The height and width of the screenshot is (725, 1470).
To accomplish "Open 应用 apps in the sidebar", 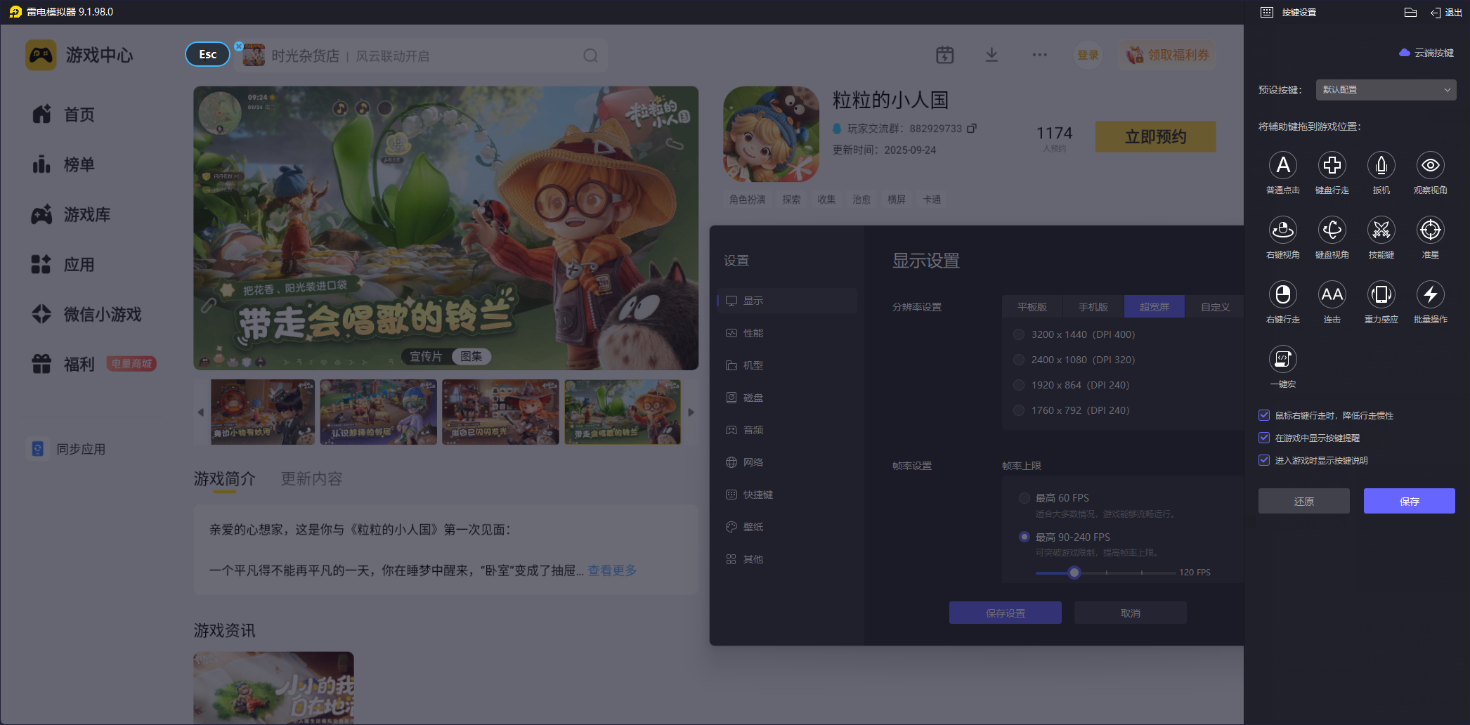I will coord(63,264).
